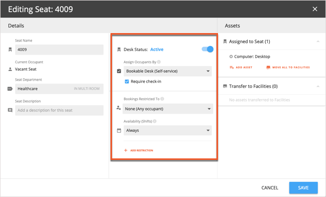Click the facilities icon beside Transfer to Facilities
Image resolution: width=326 pixels, height=197 pixels.
pyautogui.click(x=225, y=86)
